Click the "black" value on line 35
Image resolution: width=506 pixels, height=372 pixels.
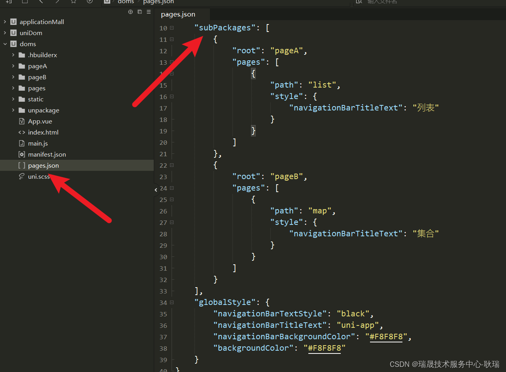[x=353, y=314]
